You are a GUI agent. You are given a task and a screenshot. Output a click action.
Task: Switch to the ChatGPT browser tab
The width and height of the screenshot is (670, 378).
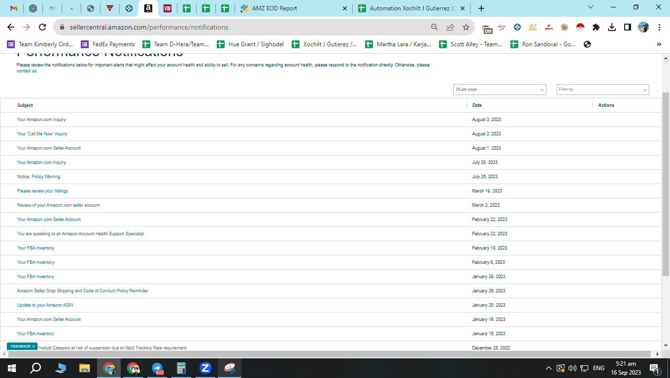[33, 8]
